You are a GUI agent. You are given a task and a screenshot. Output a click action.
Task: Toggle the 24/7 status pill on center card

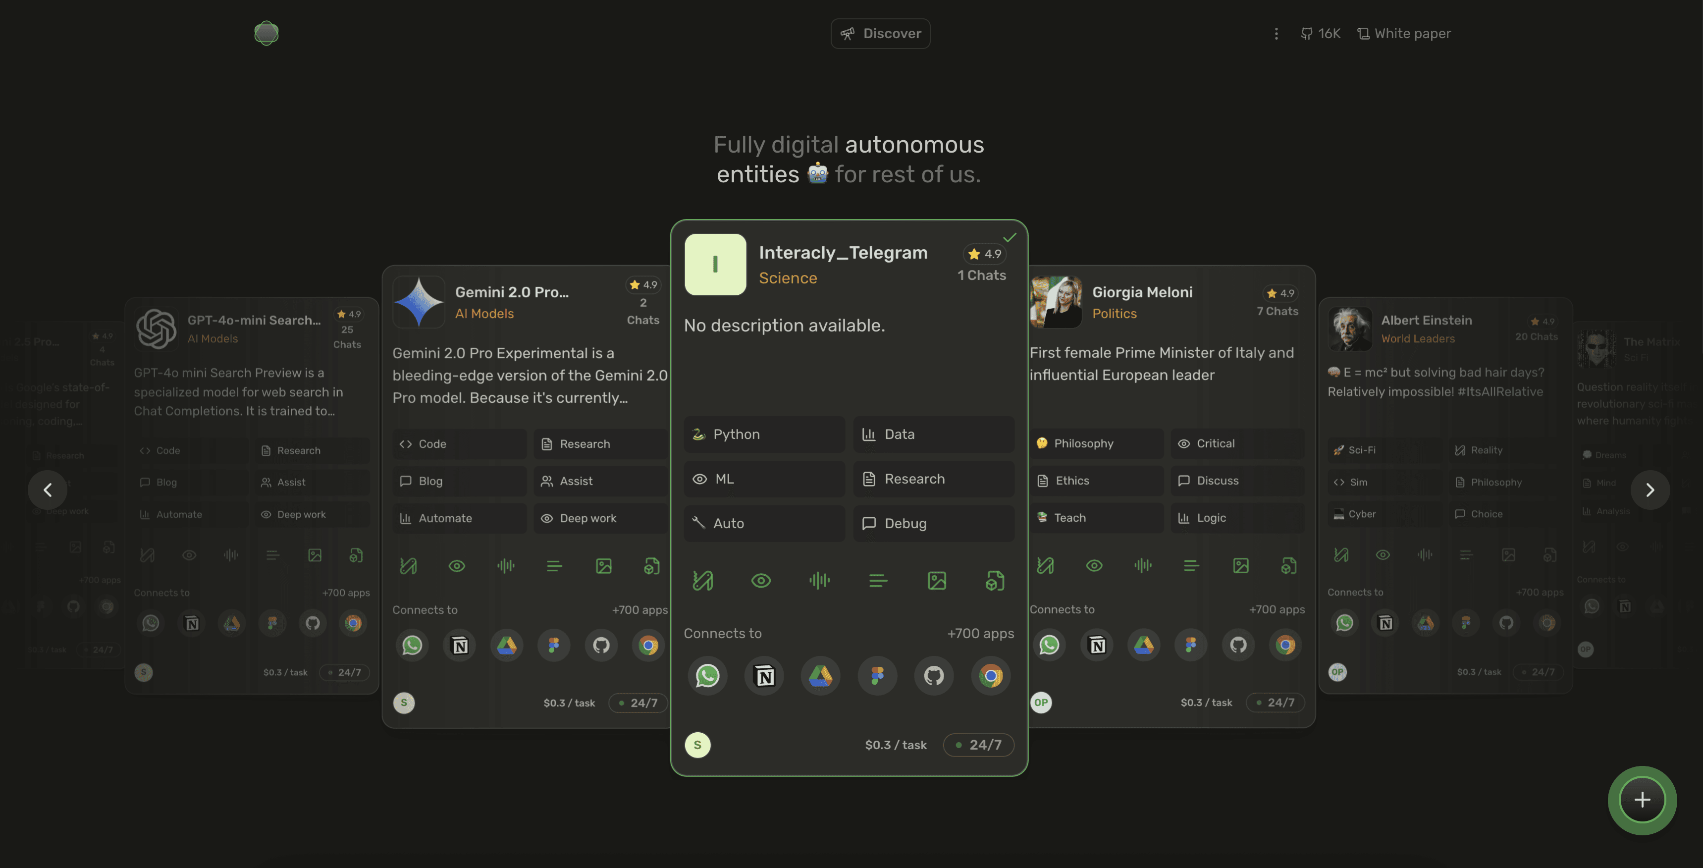978,744
